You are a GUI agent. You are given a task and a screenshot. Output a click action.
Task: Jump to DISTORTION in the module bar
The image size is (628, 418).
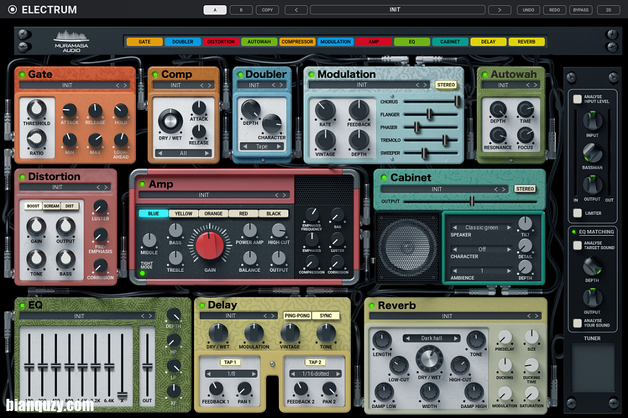click(x=221, y=42)
